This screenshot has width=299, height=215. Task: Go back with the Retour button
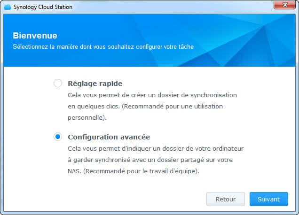coord(225,199)
